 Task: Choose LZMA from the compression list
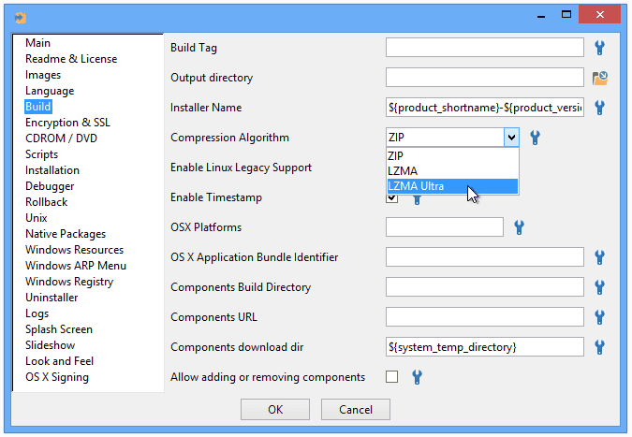452,171
